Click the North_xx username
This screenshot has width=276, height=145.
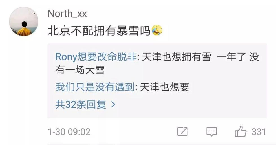[67, 14]
